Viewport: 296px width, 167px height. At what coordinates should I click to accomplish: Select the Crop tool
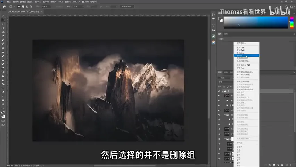coord(3,32)
